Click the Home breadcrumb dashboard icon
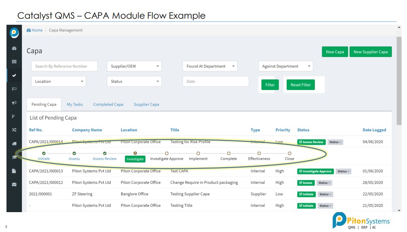Image resolution: width=407 pixels, height=232 pixels. tap(29, 30)
